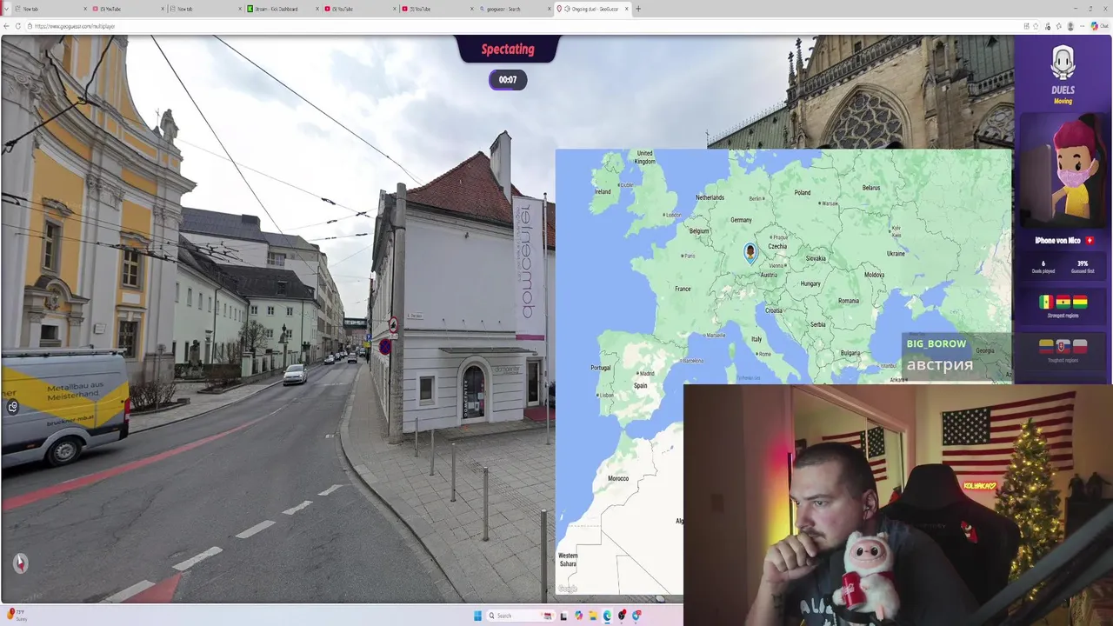Click the player guess pin on the map
Image resolution: width=1113 pixels, height=626 pixels.
(x=750, y=252)
